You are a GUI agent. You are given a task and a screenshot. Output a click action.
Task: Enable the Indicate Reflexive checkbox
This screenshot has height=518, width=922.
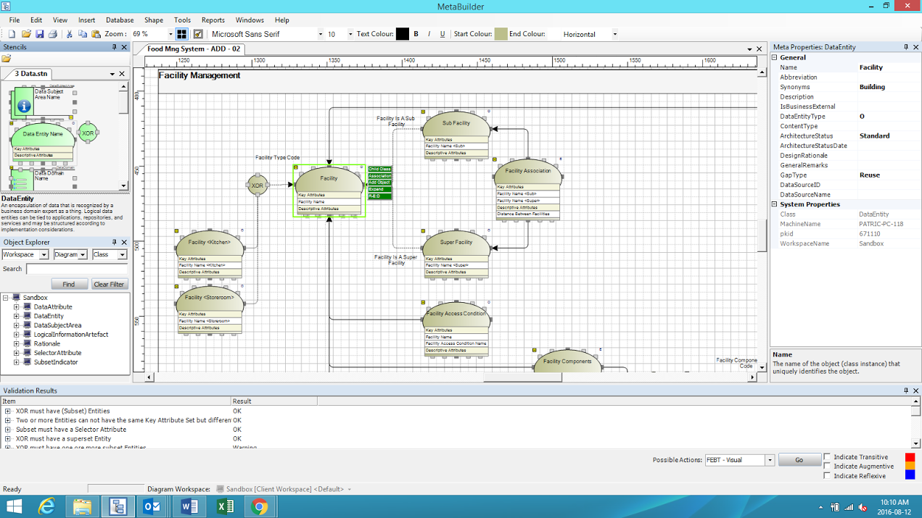click(x=827, y=476)
